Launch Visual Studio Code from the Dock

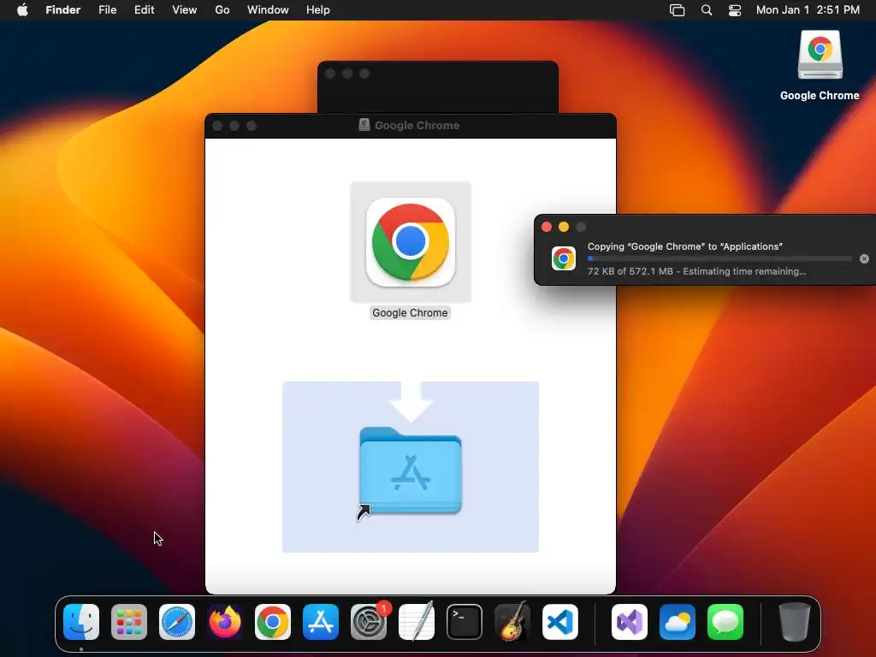pos(560,622)
